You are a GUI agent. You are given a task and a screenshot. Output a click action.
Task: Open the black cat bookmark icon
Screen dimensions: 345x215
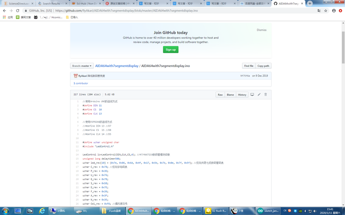35,17
